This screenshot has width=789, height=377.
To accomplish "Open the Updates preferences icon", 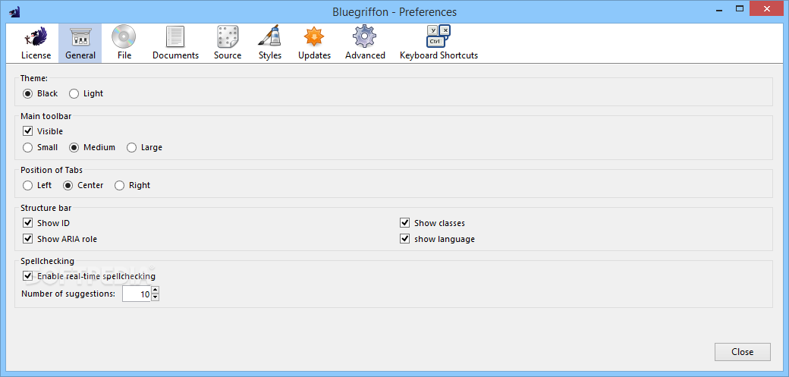I will click(x=314, y=36).
